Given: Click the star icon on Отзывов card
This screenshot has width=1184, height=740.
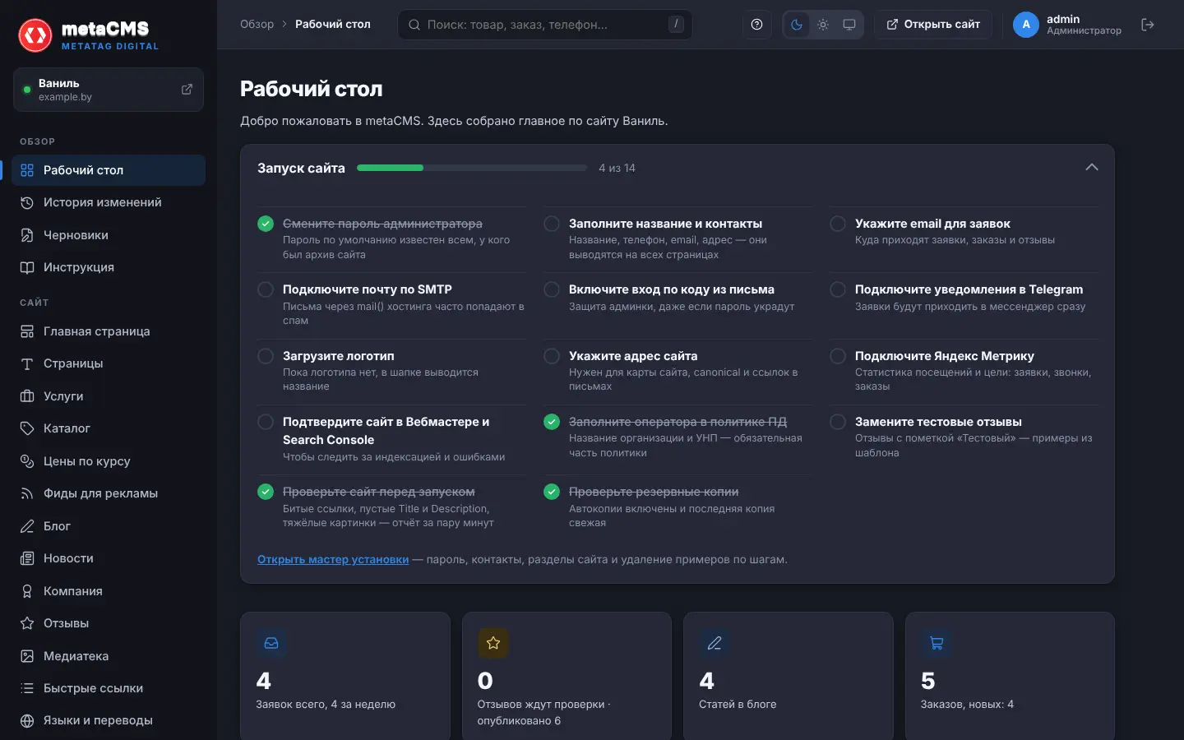Looking at the screenshot, I should (x=493, y=643).
